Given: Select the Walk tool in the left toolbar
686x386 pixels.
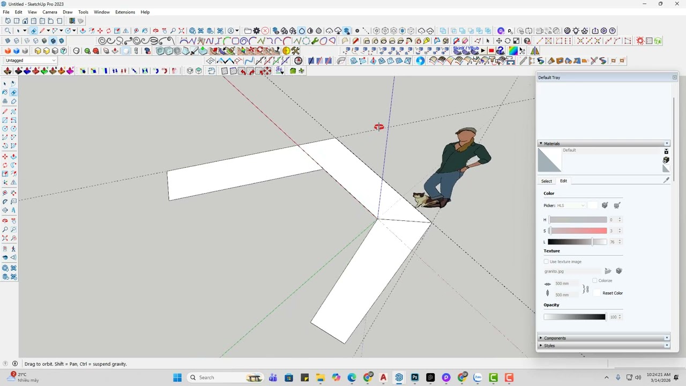Looking at the screenshot, I should 13,248.
